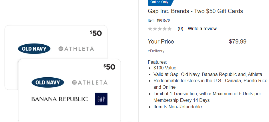
Task: Click the Old Navy logo on the back gift card
Action: pos(34,49)
